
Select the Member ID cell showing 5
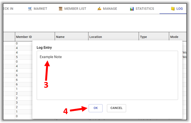[x=24, y=57]
